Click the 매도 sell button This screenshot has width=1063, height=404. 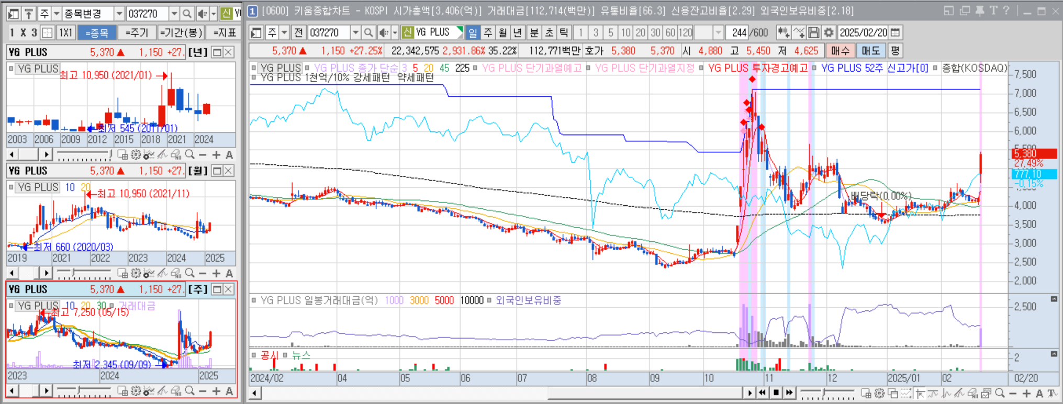pos(871,51)
